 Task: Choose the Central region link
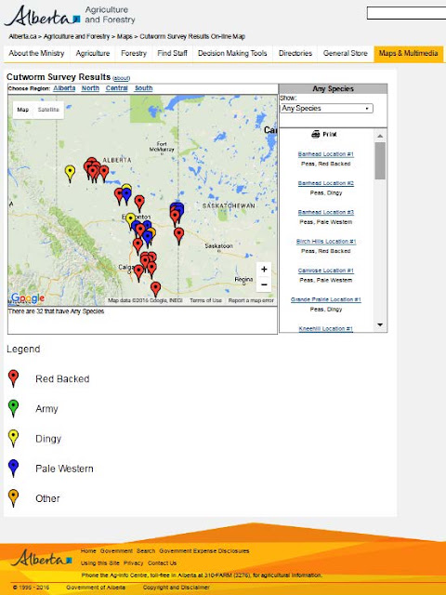point(116,88)
